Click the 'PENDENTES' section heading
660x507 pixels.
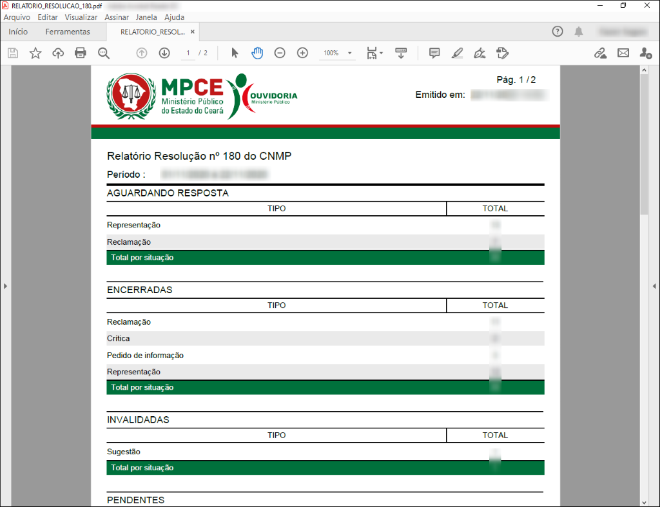135,501
